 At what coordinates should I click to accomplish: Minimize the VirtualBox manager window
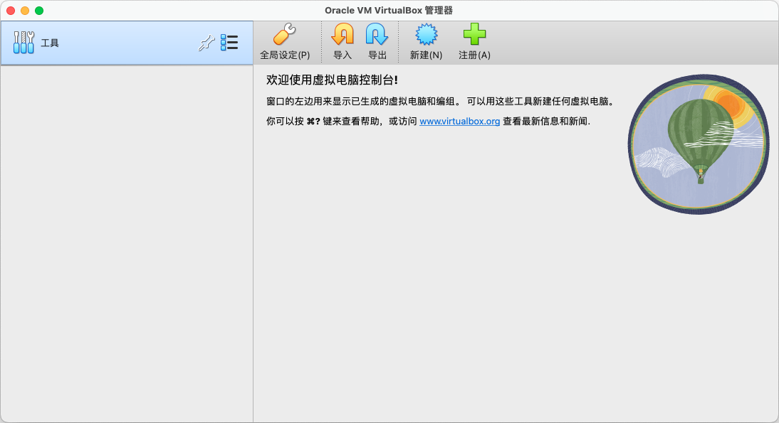pos(25,11)
